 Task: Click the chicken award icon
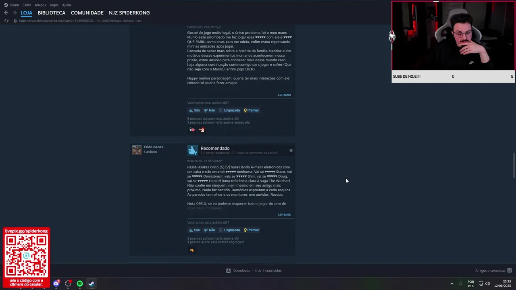coord(202,130)
